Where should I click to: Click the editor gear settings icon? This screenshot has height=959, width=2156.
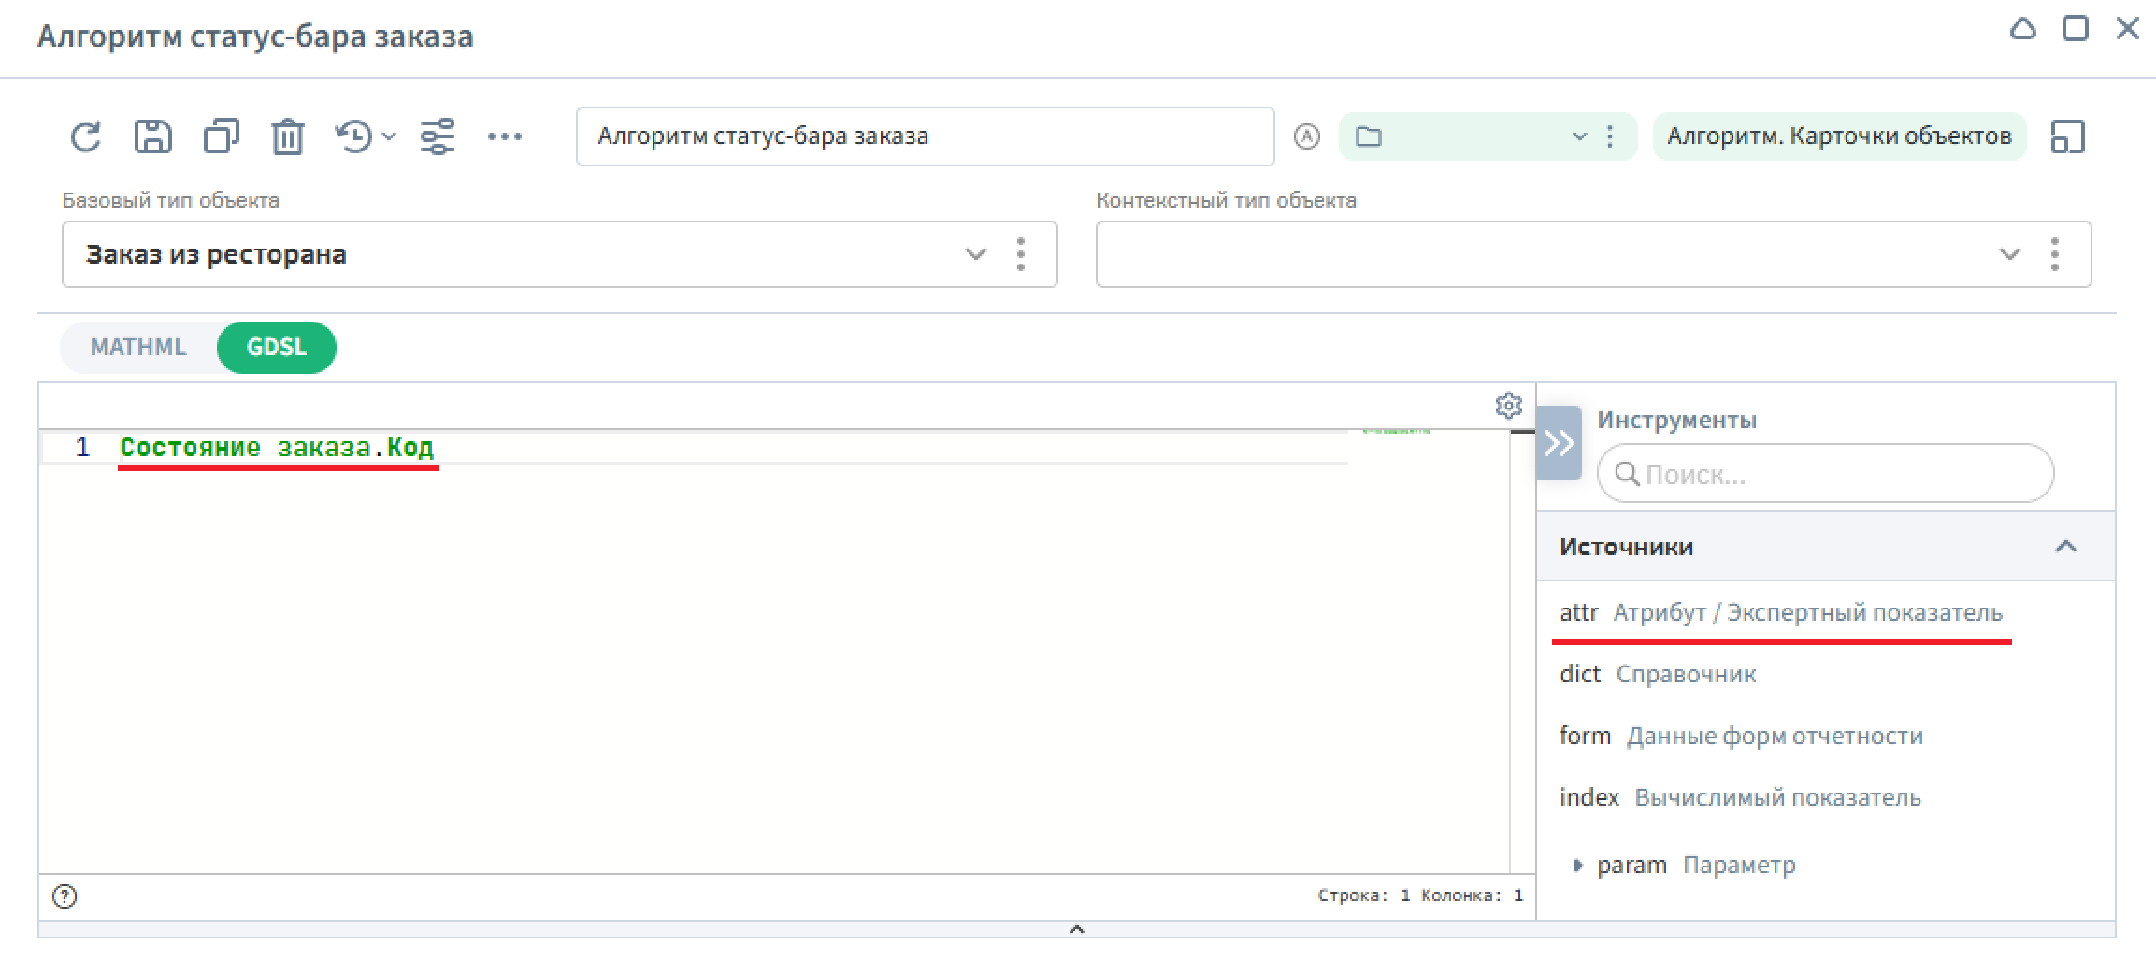coord(1508,406)
